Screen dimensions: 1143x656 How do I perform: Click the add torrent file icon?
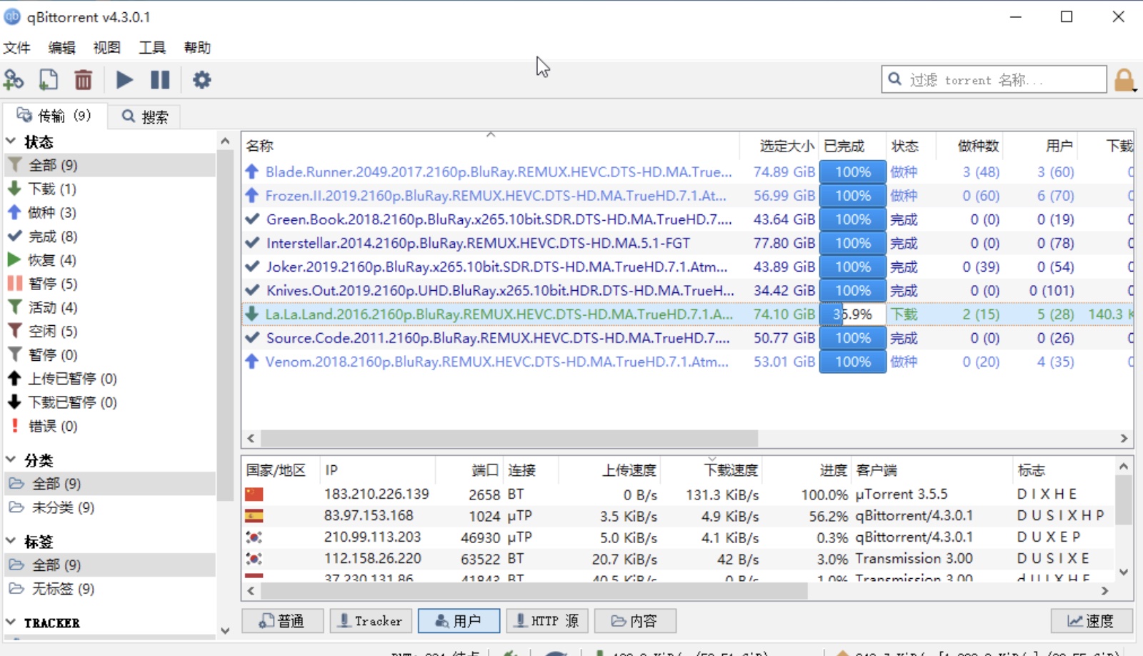(x=49, y=80)
